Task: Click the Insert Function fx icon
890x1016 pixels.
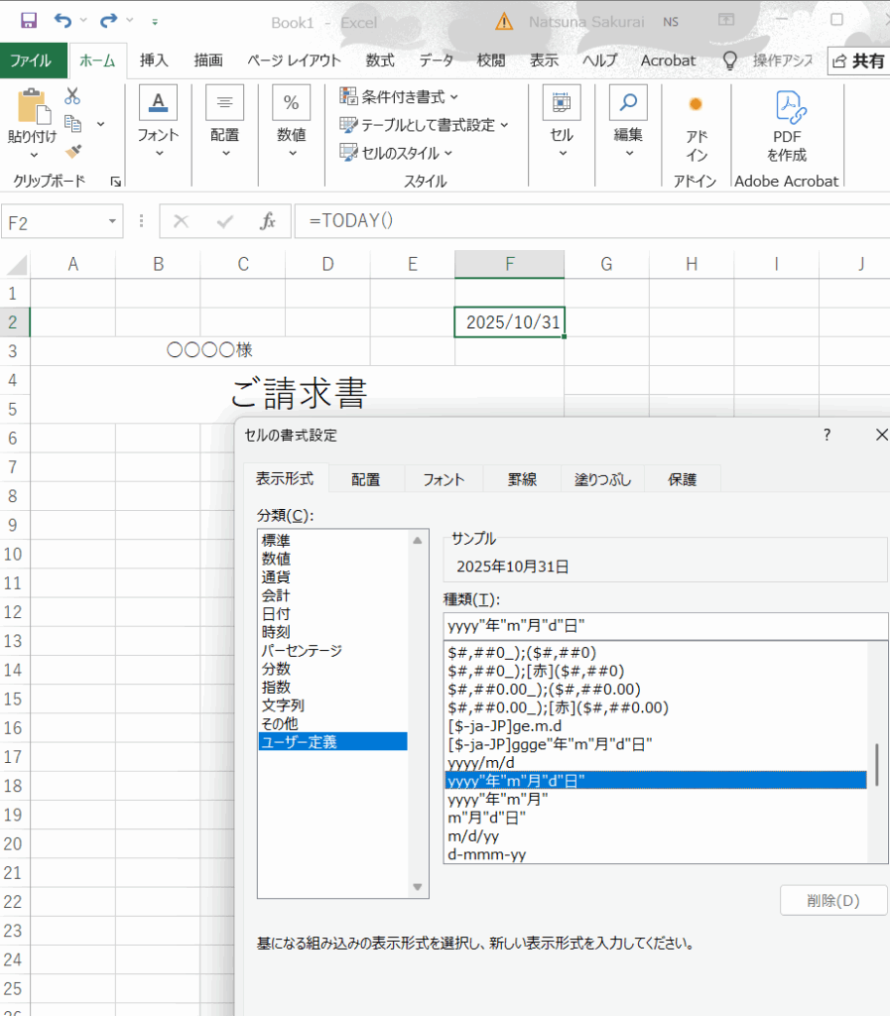Action: (x=267, y=221)
